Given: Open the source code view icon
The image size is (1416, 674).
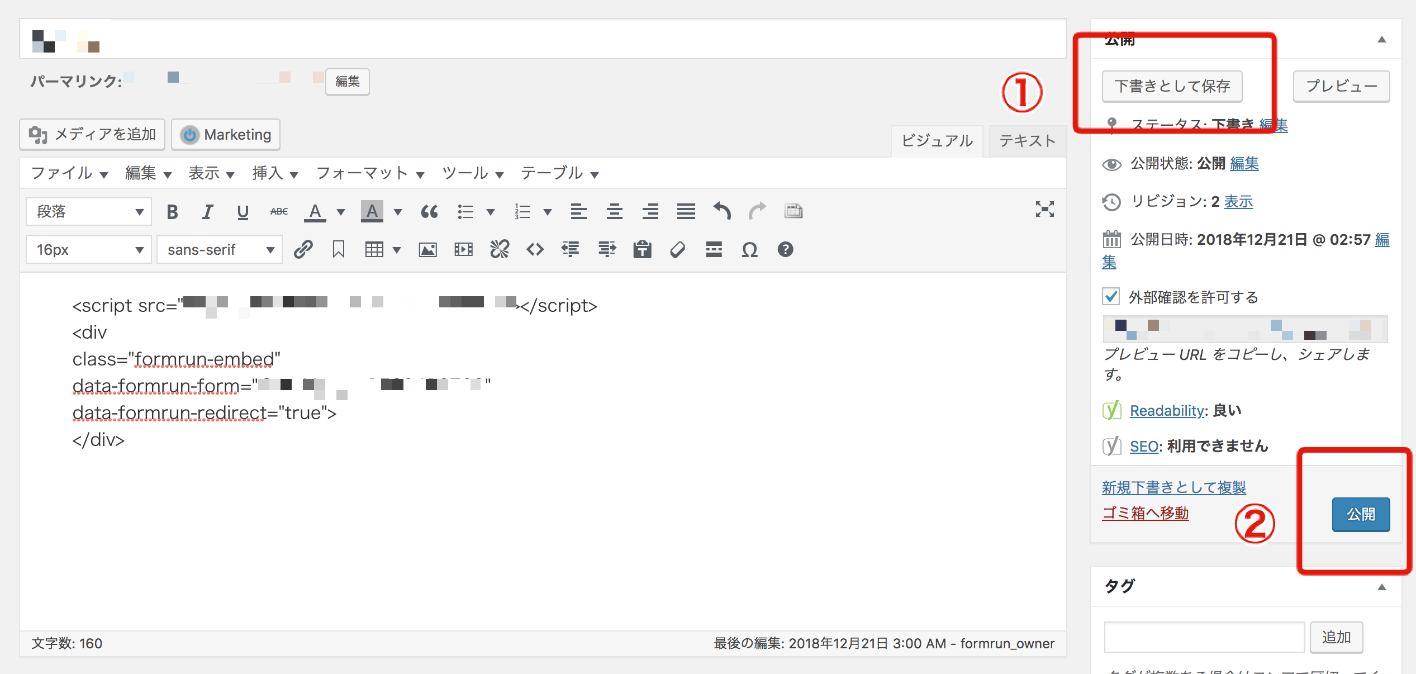Looking at the screenshot, I should coord(535,249).
